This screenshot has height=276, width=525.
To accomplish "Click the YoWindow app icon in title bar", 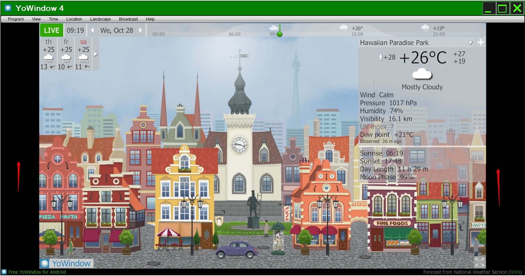I will pos(8,8).
